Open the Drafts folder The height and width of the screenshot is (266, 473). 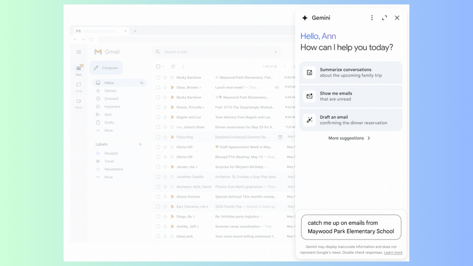click(x=109, y=122)
